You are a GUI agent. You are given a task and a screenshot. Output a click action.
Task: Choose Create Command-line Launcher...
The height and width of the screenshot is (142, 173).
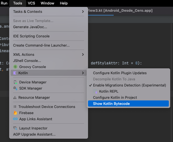48,45
